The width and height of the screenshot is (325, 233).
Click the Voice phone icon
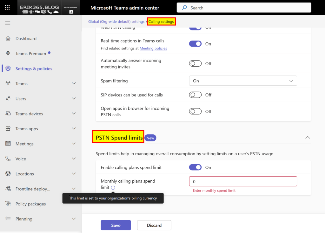click(x=8, y=159)
